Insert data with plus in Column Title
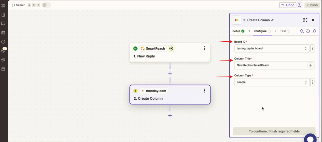 coord(310,65)
